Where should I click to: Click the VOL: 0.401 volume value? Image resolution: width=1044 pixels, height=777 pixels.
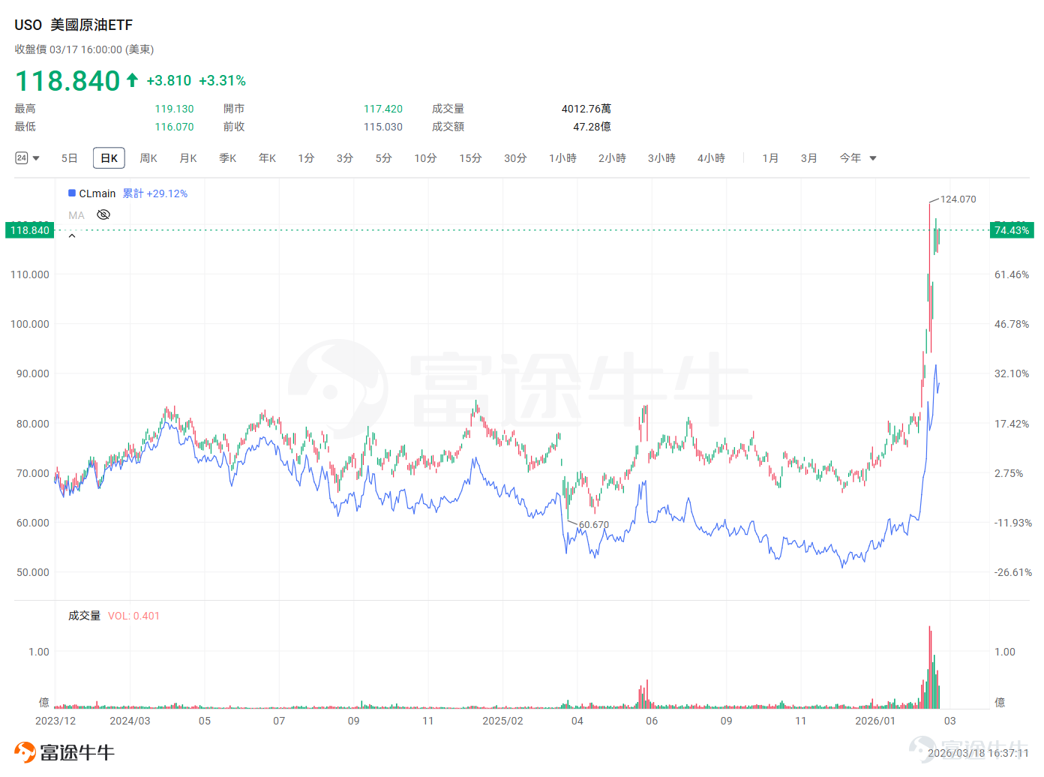(x=133, y=616)
